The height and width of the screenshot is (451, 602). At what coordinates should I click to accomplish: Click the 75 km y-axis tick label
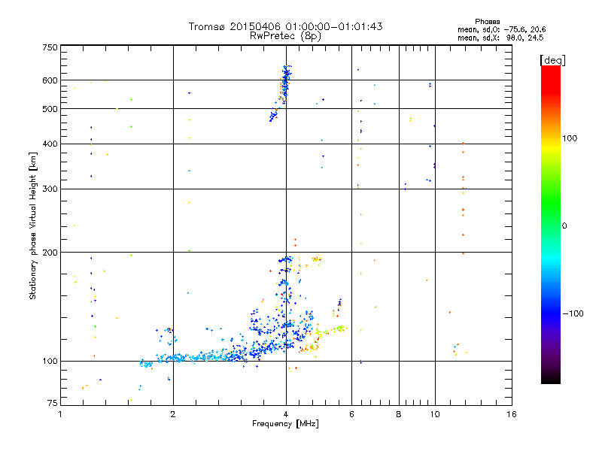pos(51,406)
